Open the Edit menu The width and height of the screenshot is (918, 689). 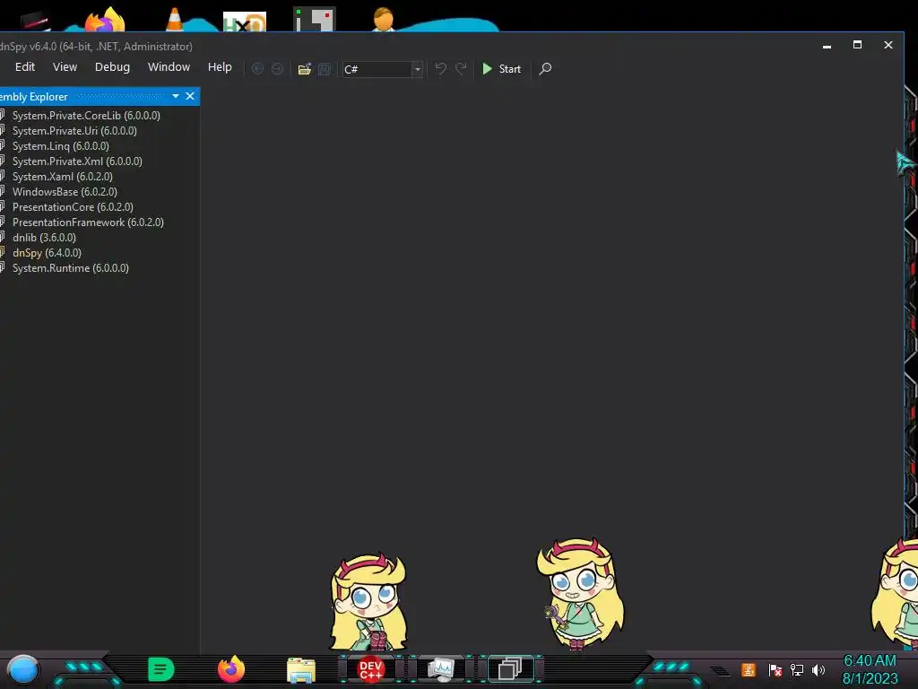click(24, 67)
